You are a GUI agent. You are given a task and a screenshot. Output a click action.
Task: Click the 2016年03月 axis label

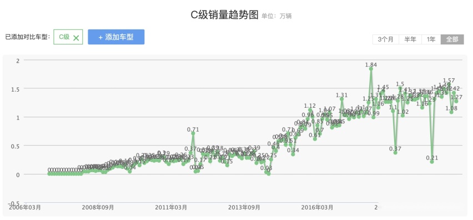coord(318,207)
